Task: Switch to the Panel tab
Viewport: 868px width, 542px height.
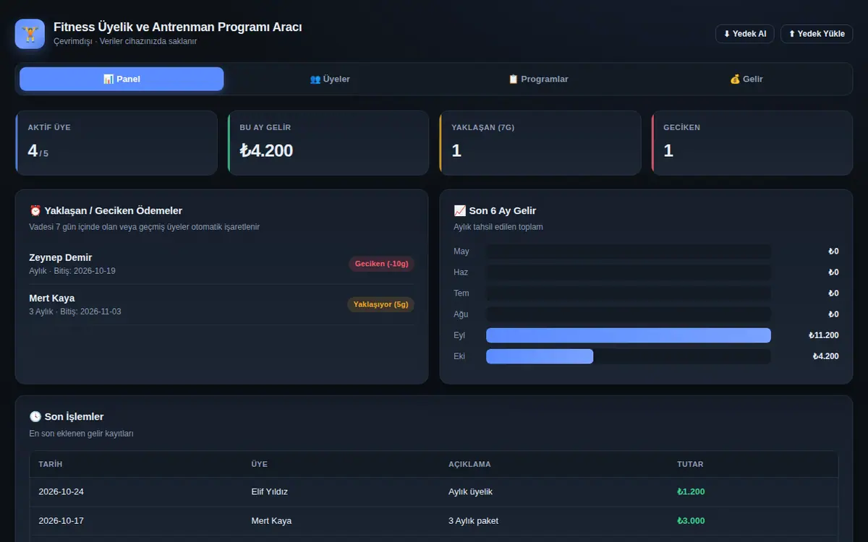Action: [x=122, y=79]
